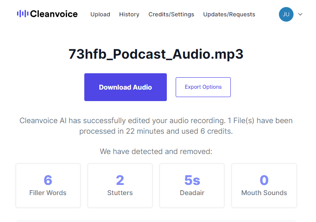Click the Mouth Sounds label
The width and height of the screenshot is (316, 222).
[x=264, y=193]
